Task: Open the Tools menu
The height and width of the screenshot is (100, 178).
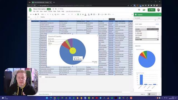Action: (x=59, y=11)
